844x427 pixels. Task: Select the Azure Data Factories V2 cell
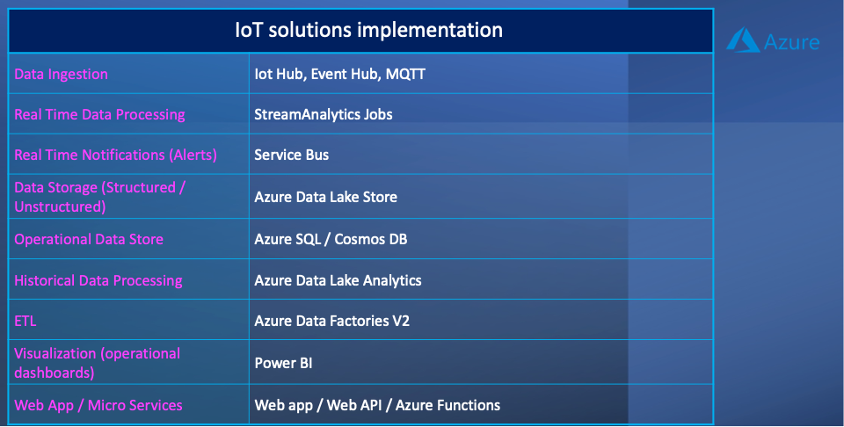point(481,320)
